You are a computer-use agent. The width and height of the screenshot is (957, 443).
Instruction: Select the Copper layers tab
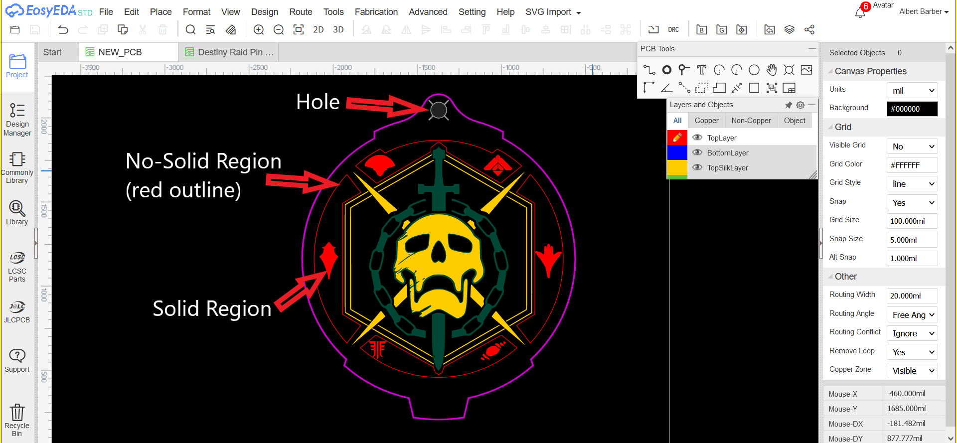coord(707,121)
